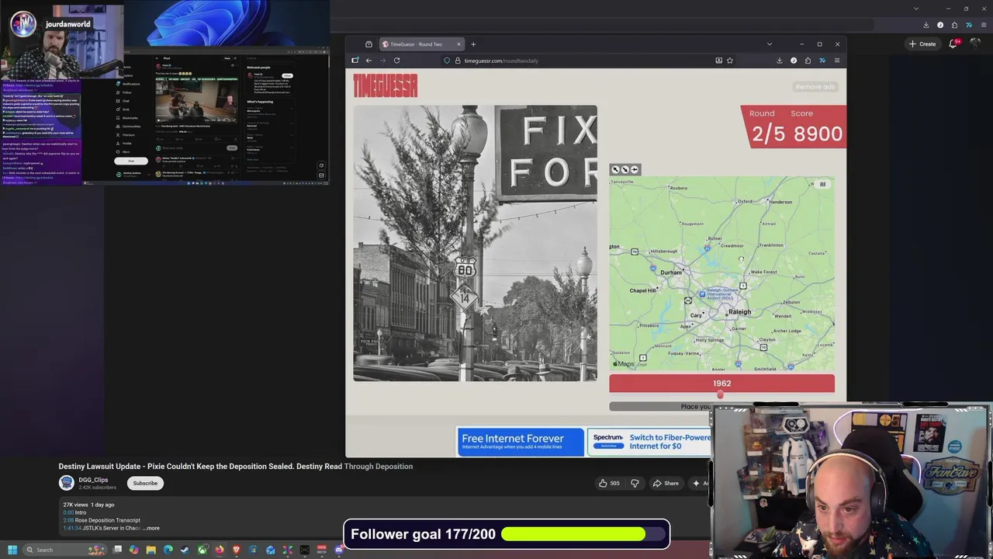This screenshot has width=993, height=559.
Task: Click the Free Internet Forever ad
Action: coord(521,442)
